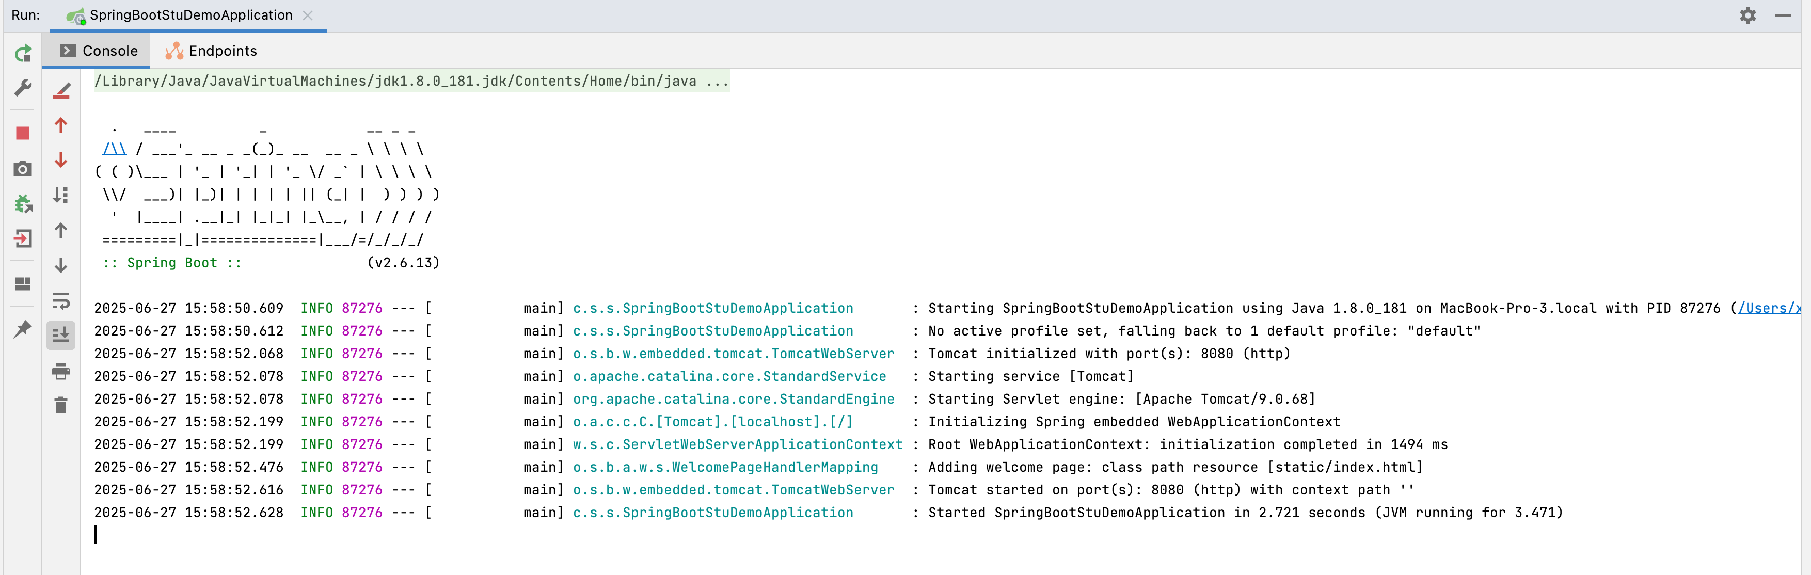This screenshot has width=1811, height=575.
Task: Click the wrench modify run configuration icon
Action: 23,88
